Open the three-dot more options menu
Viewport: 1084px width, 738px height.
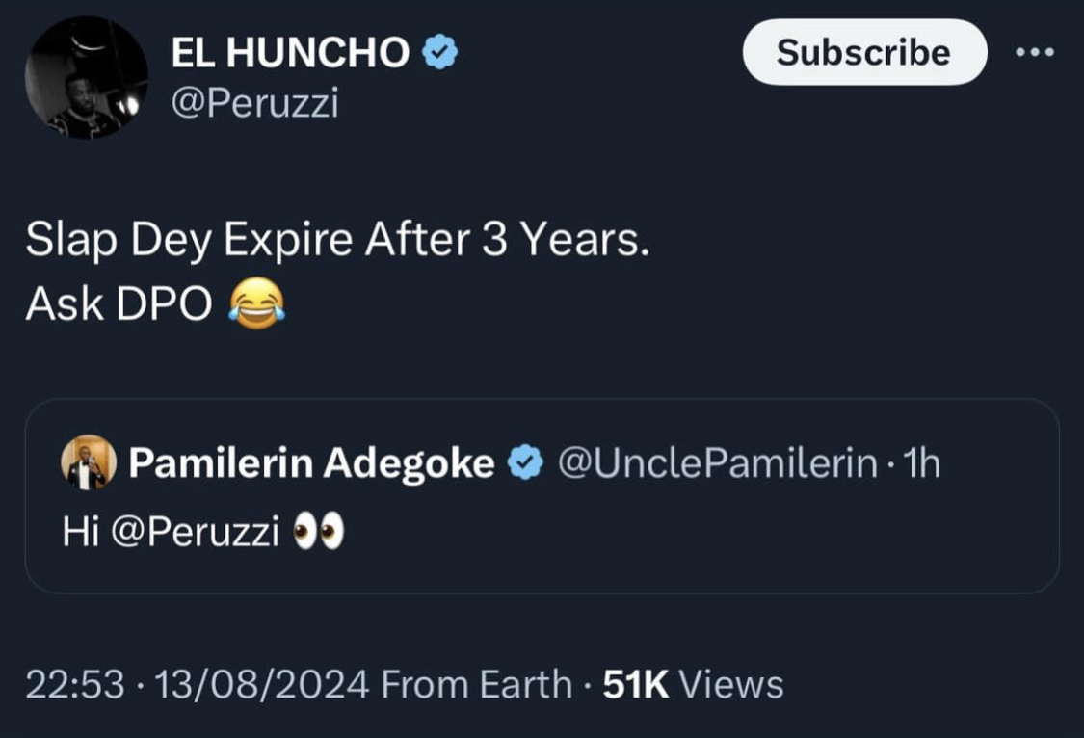tap(1037, 52)
